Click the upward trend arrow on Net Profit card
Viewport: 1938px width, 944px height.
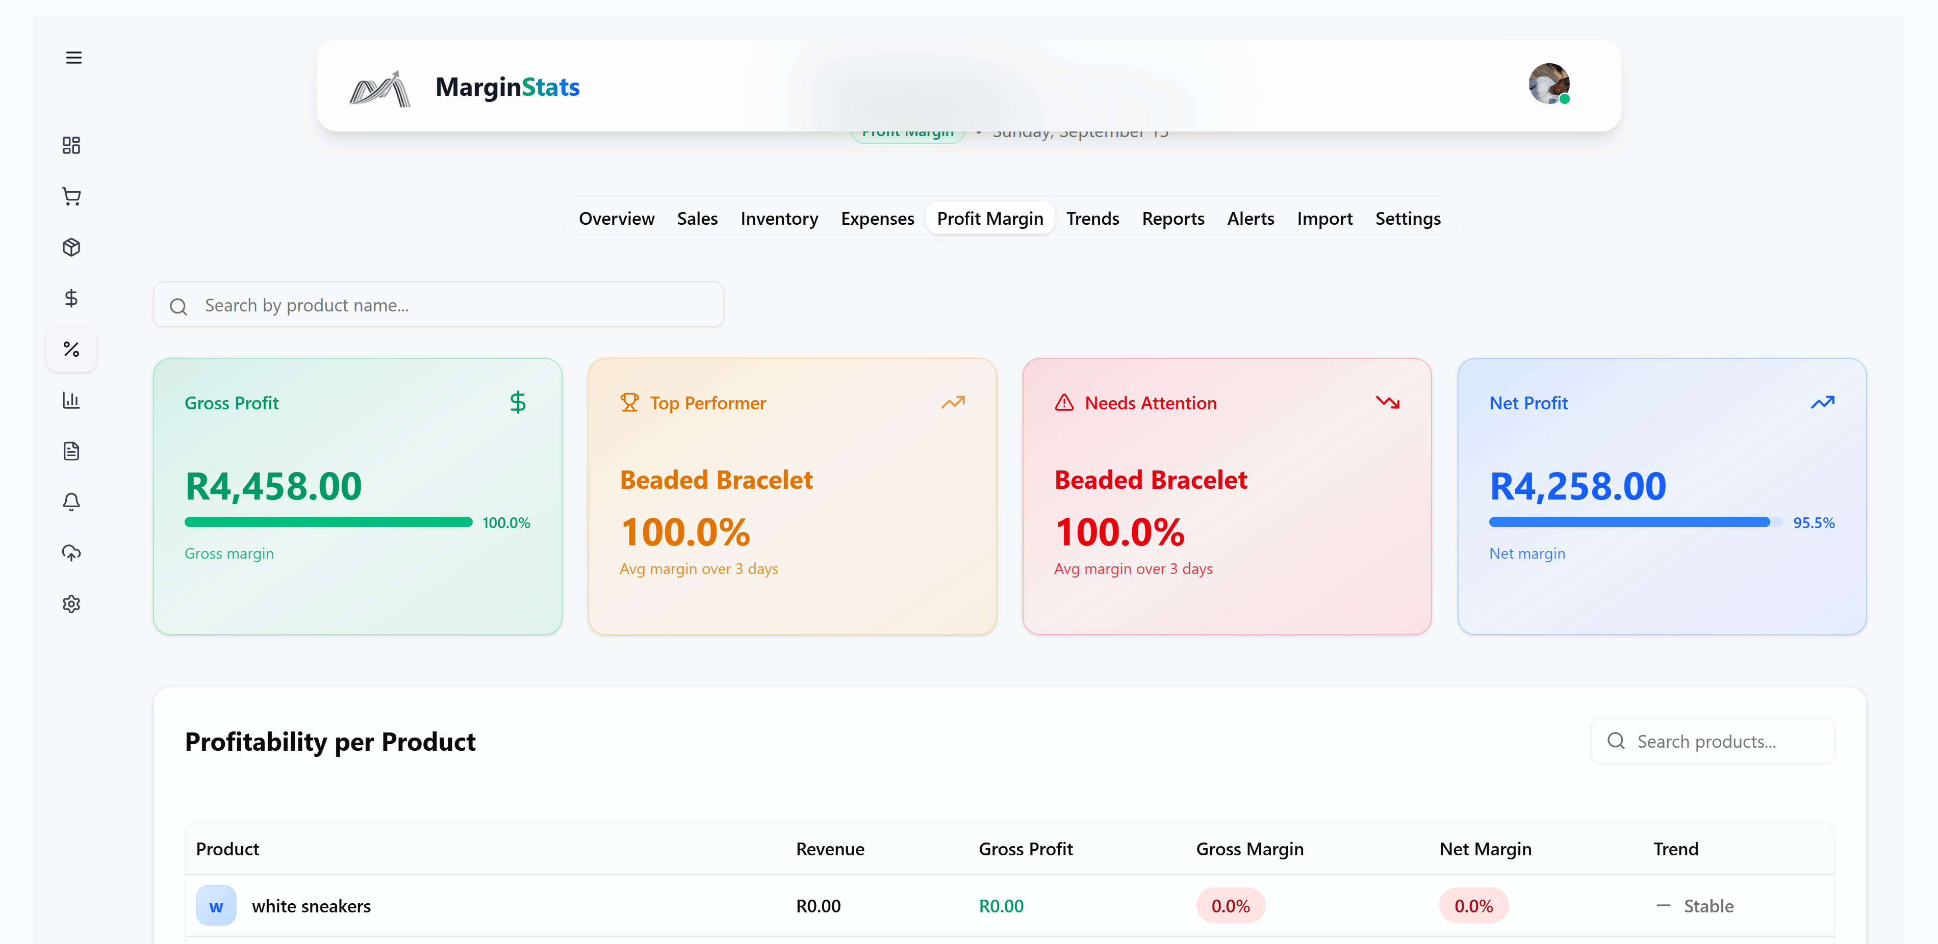coord(1822,402)
